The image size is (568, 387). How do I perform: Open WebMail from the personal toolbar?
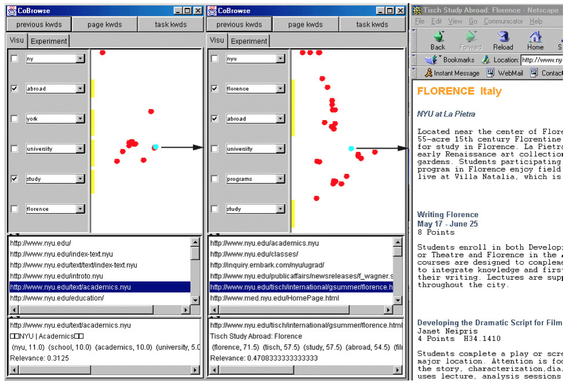(491, 73)
